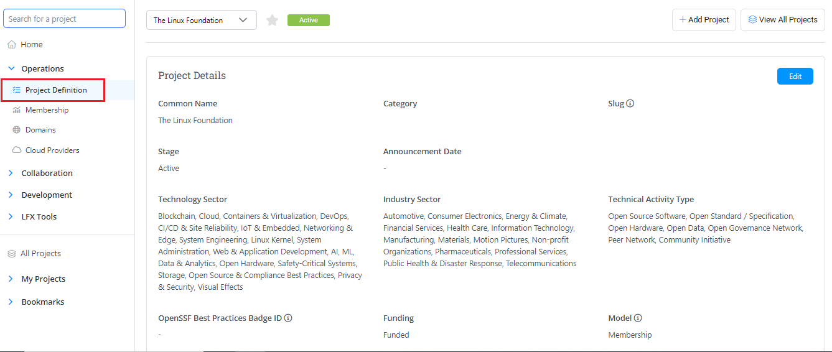Click the View All Projects button
This screenshot has height=352, width=832.
pyautogui.click(x=782, y=20)
